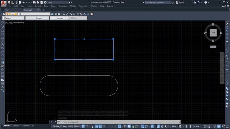
Task: Select the Multiline Text tool in Draw toolbar
Action: point(3,87)
